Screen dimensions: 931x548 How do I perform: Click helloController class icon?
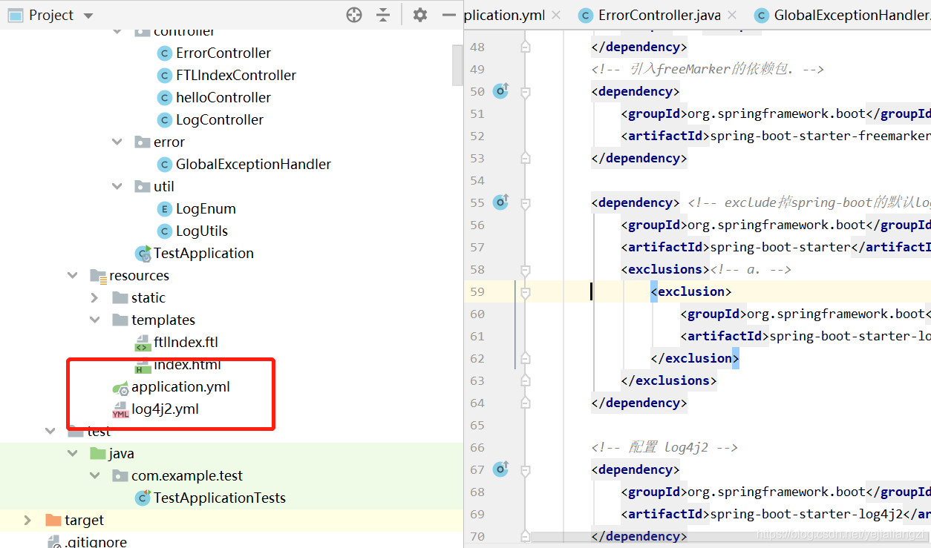click(165, 98)
